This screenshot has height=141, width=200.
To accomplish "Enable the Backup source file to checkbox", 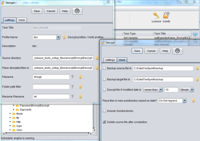I will point(104,68).
